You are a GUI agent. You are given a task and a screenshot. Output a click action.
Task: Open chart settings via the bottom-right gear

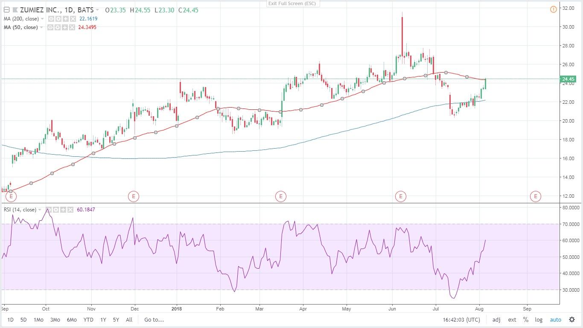[x=572, y=319]
